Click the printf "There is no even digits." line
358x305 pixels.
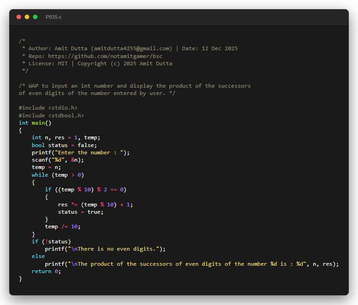point(105,249)
